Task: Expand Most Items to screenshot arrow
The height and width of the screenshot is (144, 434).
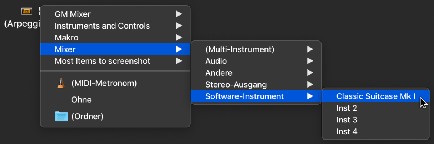Action: click(x=179, y=61)
